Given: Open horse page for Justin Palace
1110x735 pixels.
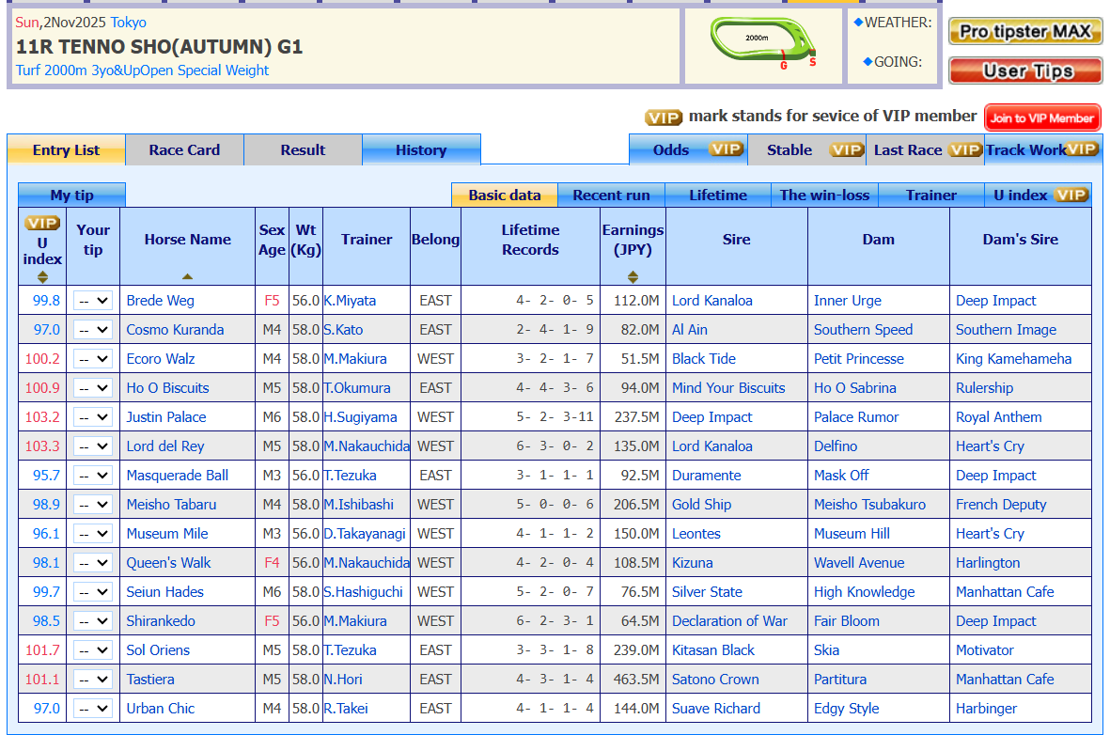Looking at the screenshot, I should click(x=166, y=417).
